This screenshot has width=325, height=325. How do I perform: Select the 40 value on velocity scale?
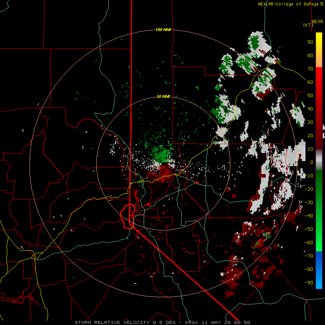coord(310,109)
